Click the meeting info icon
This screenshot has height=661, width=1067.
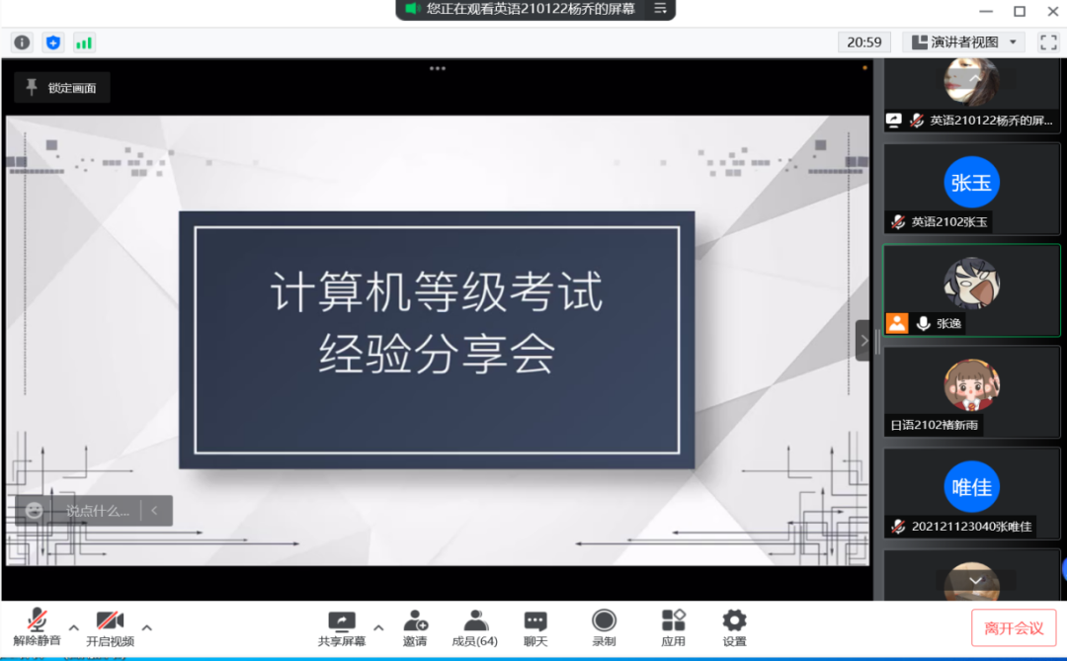[22, 42]
